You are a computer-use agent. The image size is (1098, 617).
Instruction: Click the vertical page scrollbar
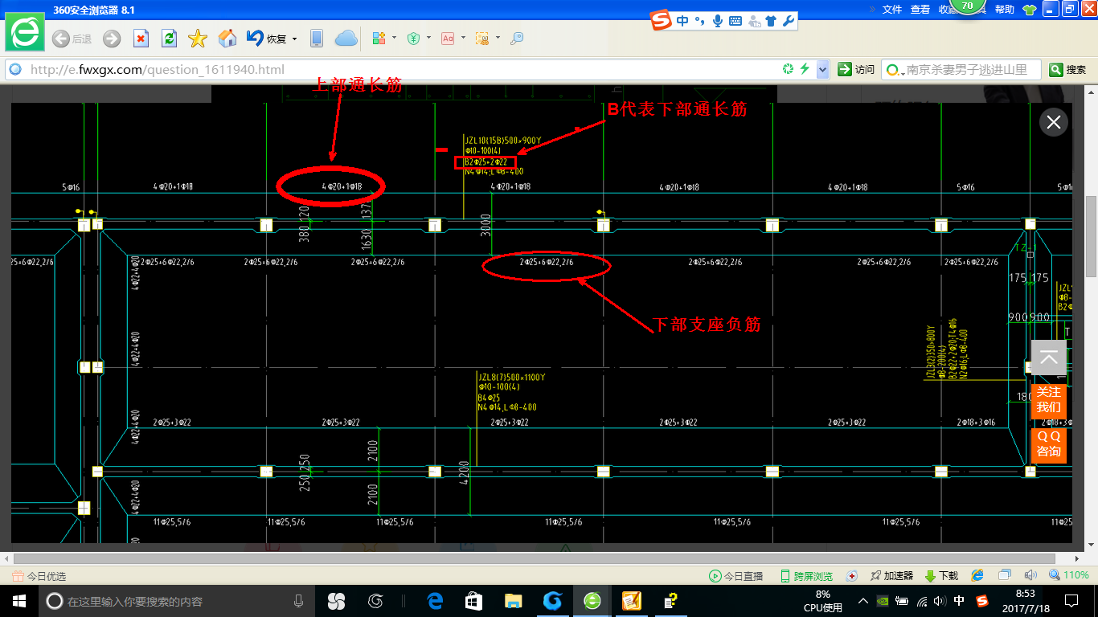click(x=1091, y=237)
